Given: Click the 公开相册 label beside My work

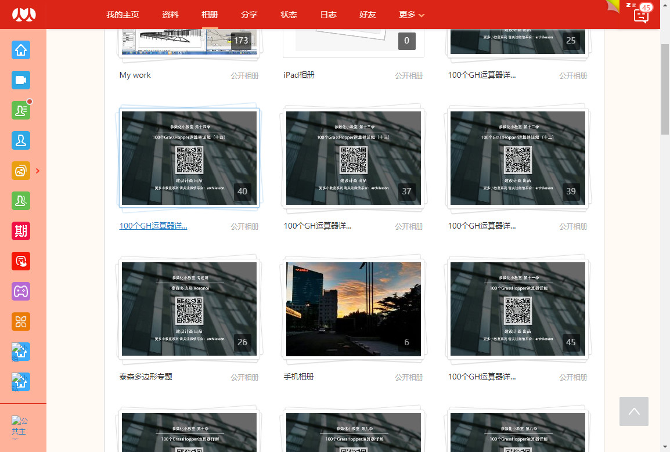Looking at the screenshot, I should pyautogui.click(x=245, y=75).
